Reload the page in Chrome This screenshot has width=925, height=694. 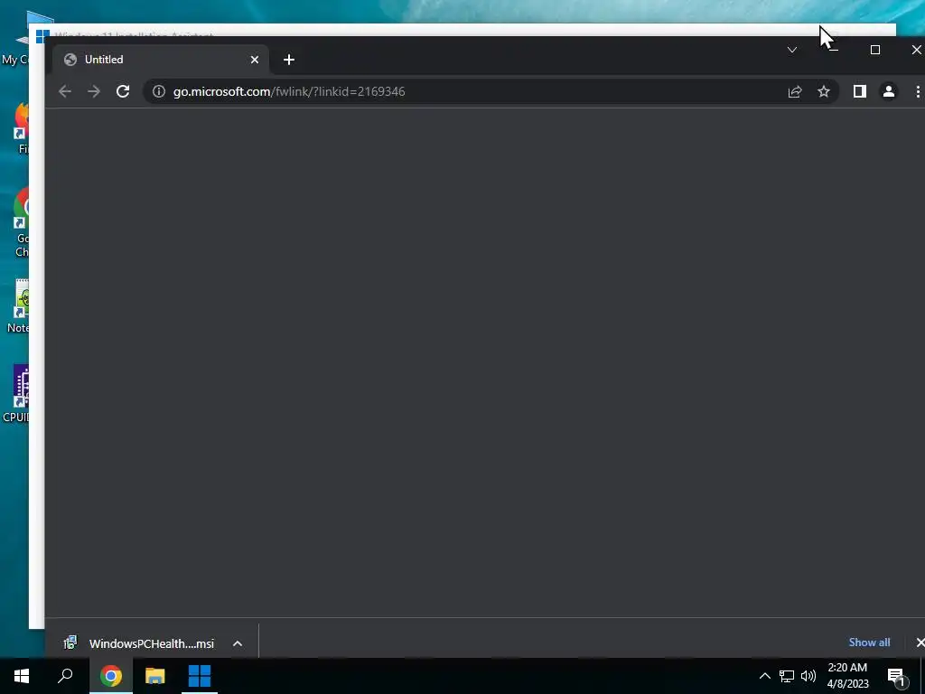pyautogui.click(x=123, y=91)
